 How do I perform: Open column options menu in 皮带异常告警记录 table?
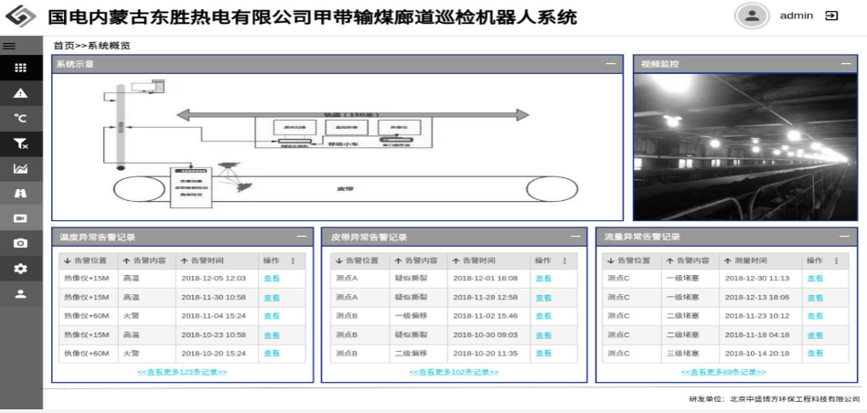[x=565, y=261]
